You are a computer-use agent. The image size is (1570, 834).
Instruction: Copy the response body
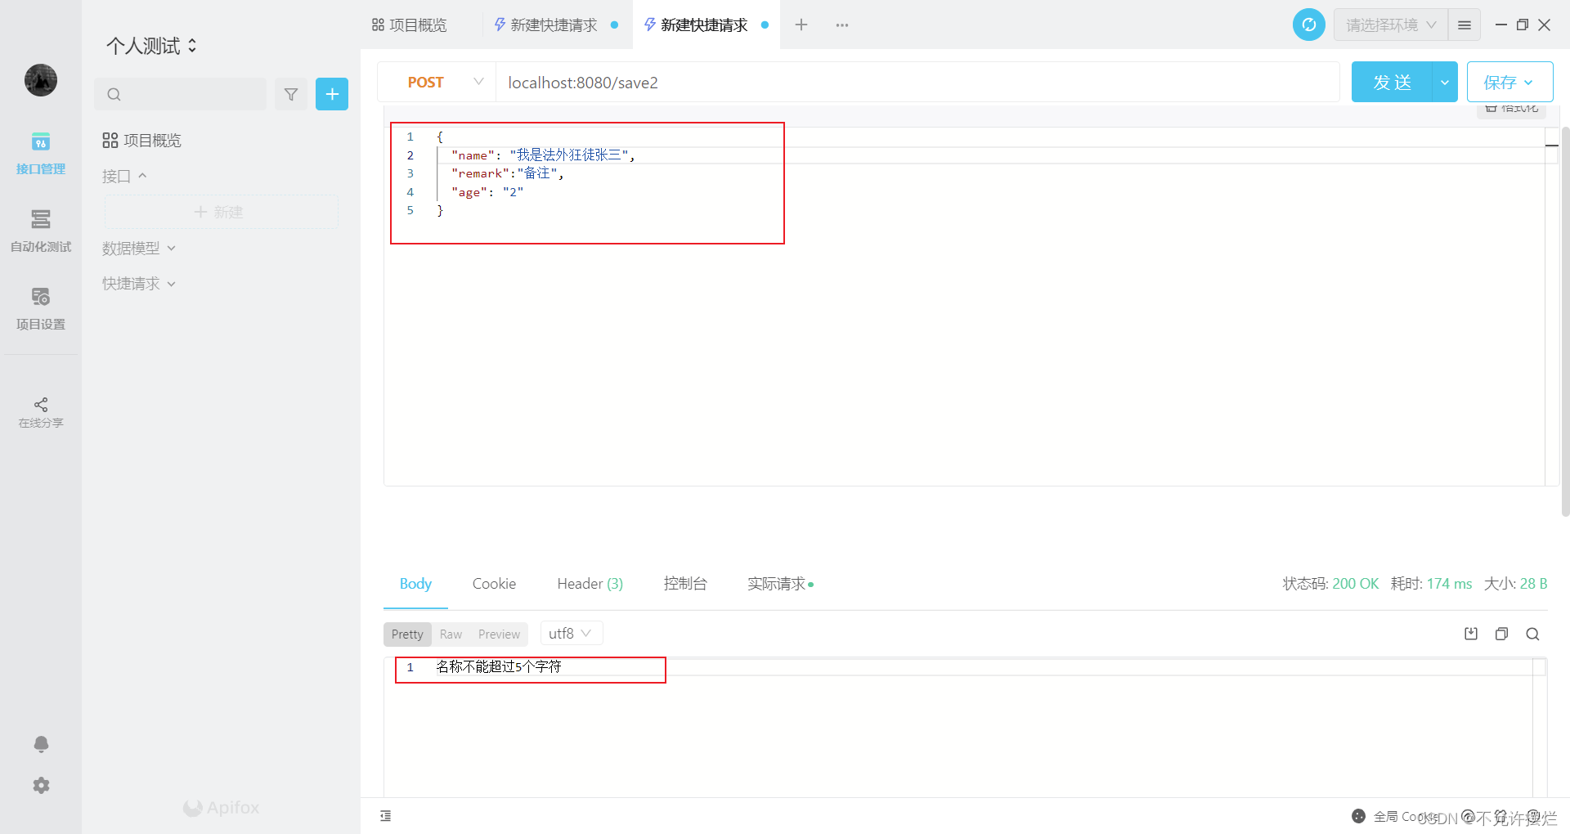click(x=1501, y=634)
